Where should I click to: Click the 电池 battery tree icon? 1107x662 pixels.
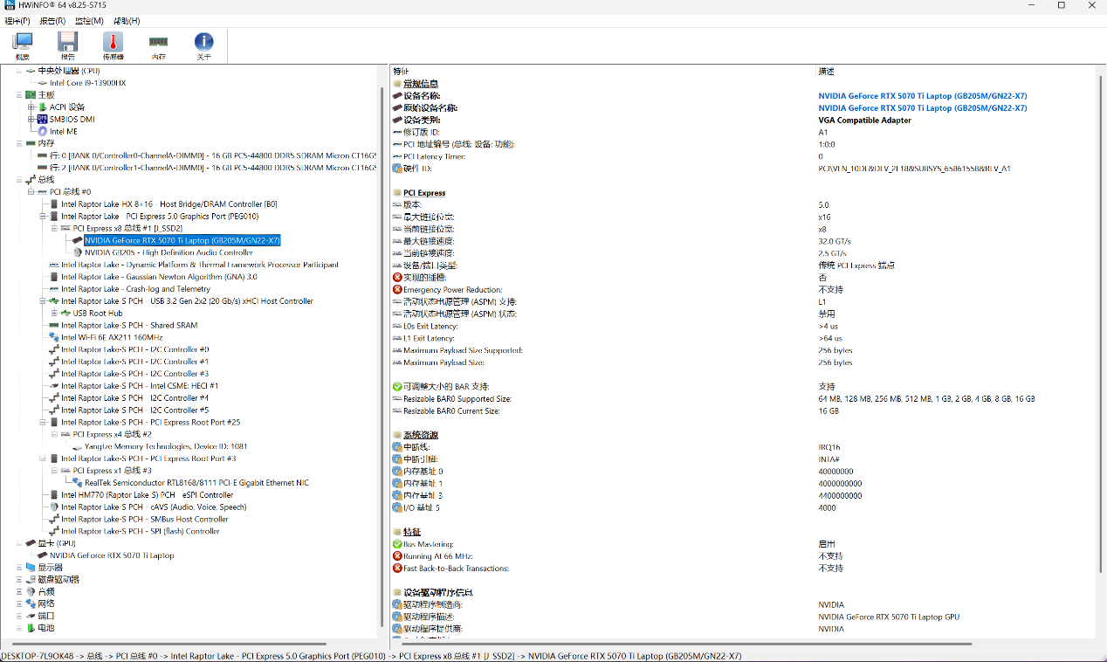[x=31, y=628]
